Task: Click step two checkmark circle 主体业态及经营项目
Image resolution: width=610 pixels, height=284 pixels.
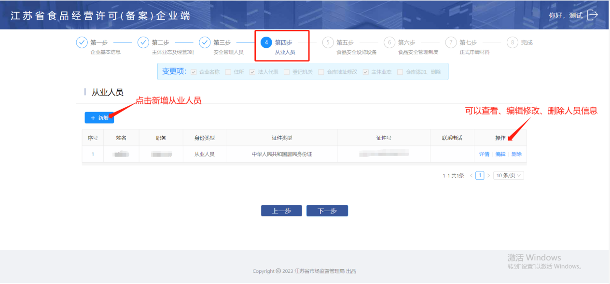Action: click(143, 43)
